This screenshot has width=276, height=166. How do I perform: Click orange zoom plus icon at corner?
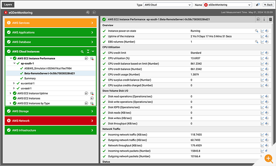[268, 158]
